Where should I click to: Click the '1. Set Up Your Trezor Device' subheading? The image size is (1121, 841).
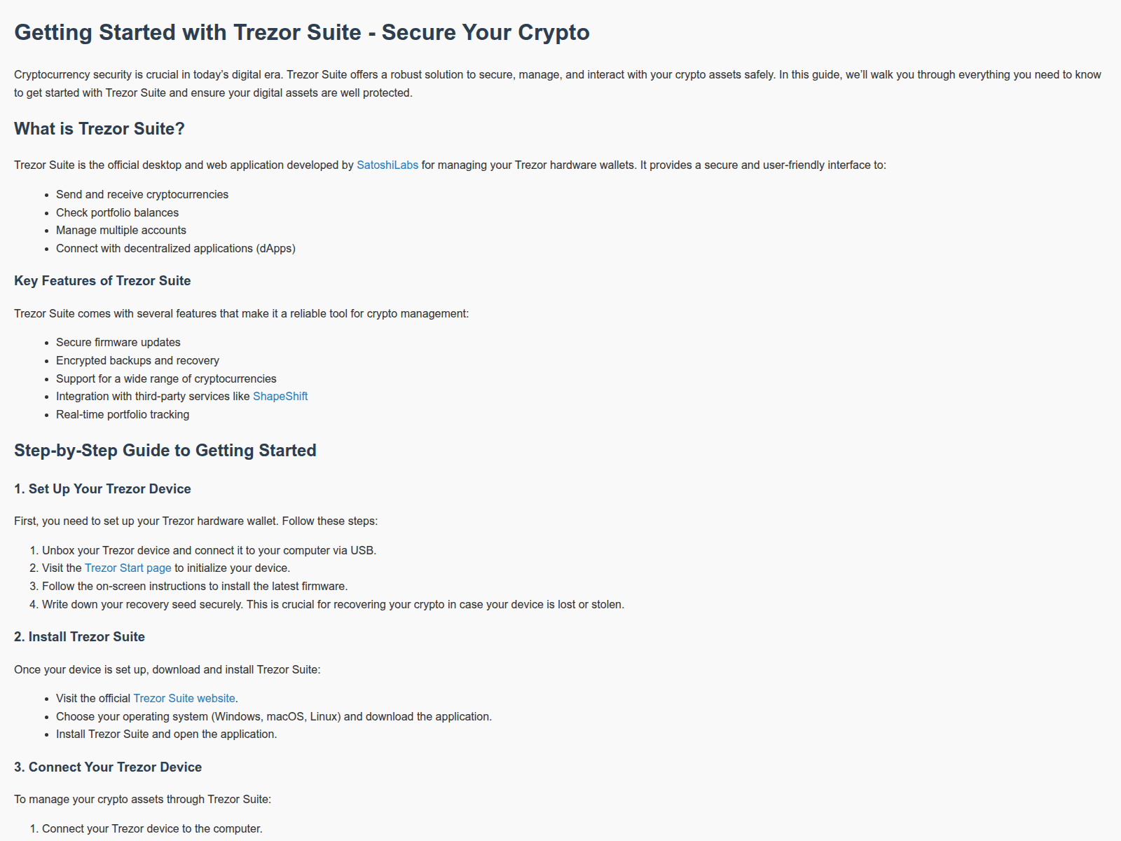click(x=102, y=489)
